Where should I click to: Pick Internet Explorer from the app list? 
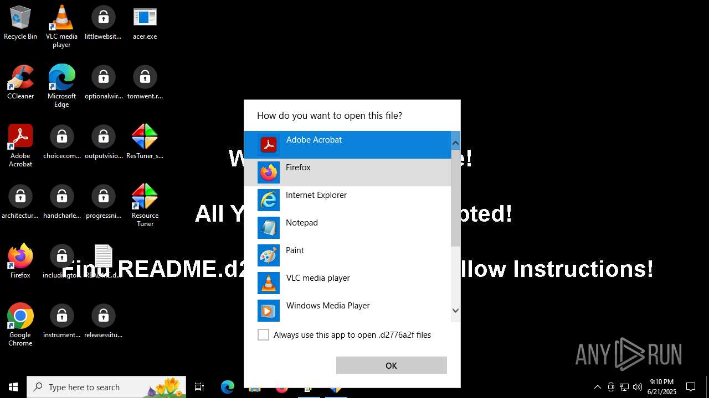coord(347,200)
